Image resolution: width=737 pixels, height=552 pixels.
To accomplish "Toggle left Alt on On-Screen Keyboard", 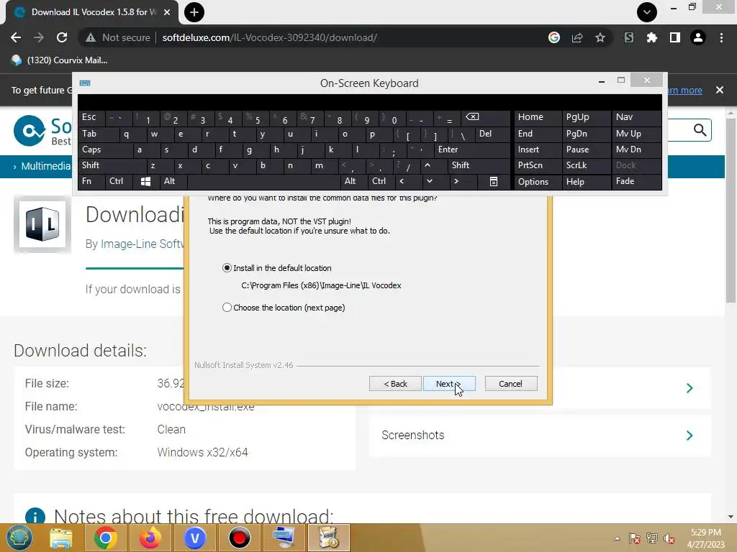I will [173, 182].
